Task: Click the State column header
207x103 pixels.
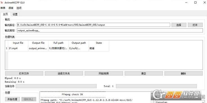Action: (x=99, y=43)
